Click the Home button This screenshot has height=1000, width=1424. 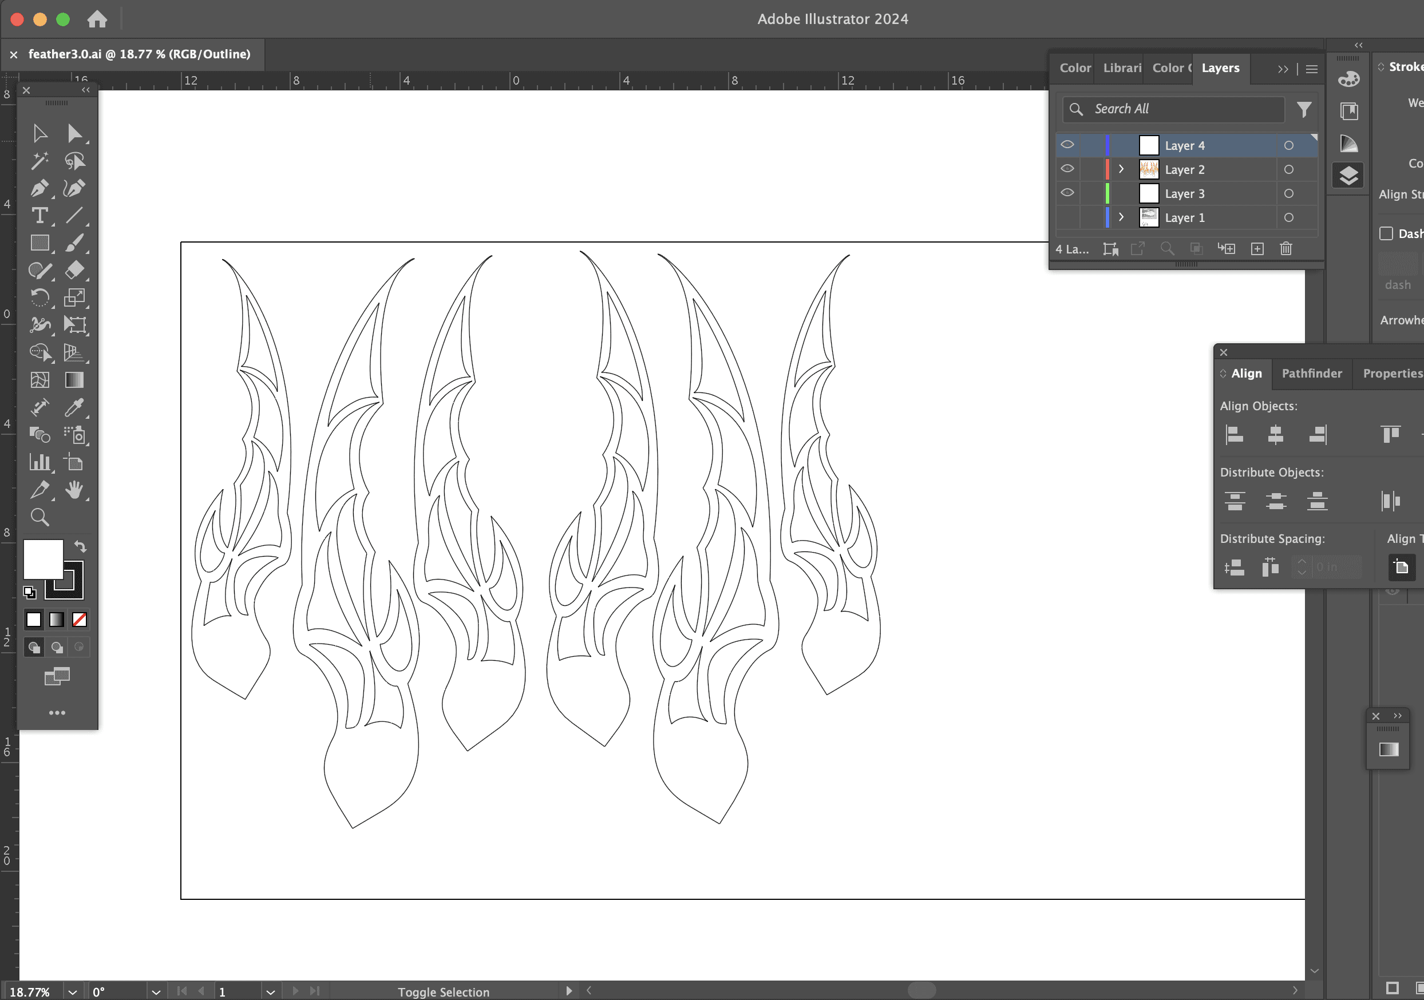point(97,19)
